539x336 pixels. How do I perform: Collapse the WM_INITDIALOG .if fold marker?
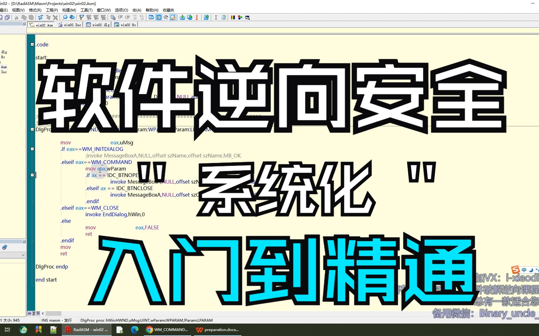coord(32,149)
